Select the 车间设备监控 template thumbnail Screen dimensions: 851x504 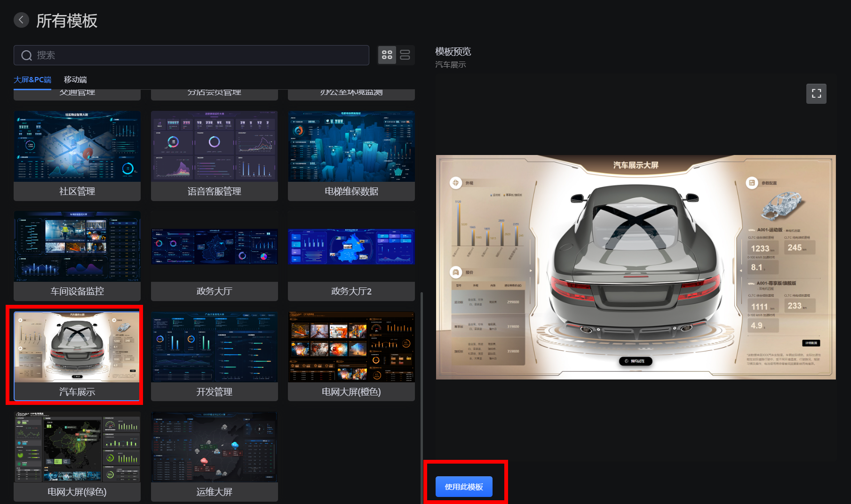click(77, 247)
